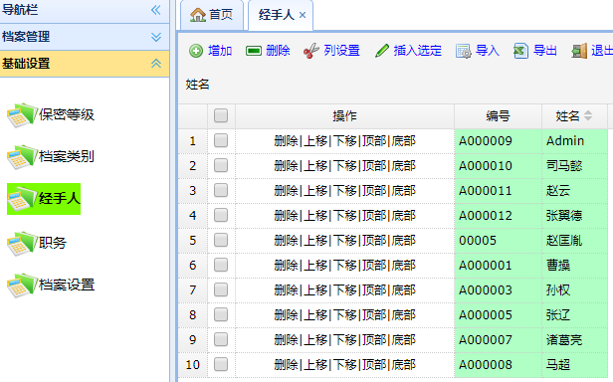
Task: Click 上移 link in row 2 司马懿
Action: pyautogui.click(x=315, y=166)
